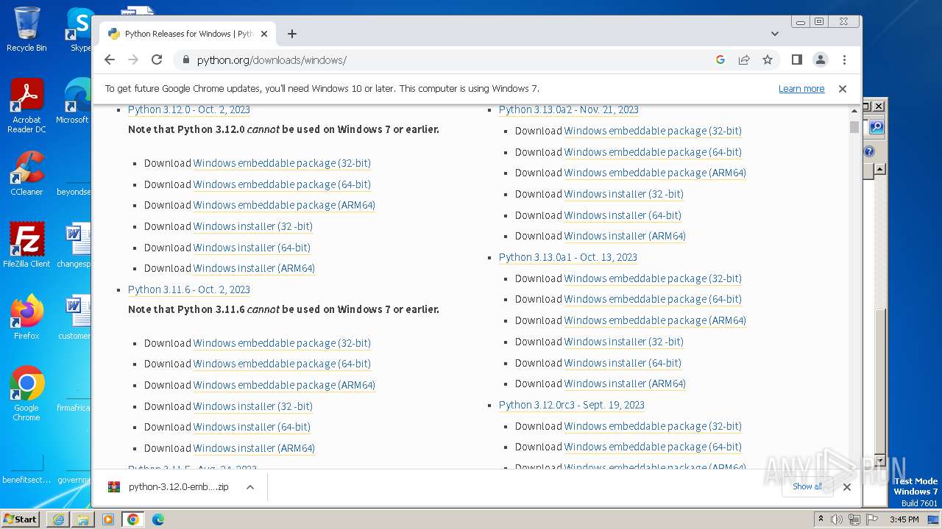Open Recycle Bin desktop icon

[x=26, y=29]
